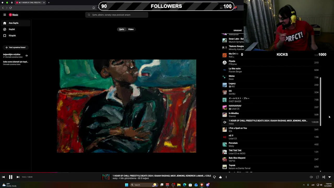Viewport: 334px width, 188px height.
Task: Click the player bar track thumbnail
Action: coord(106,177)
